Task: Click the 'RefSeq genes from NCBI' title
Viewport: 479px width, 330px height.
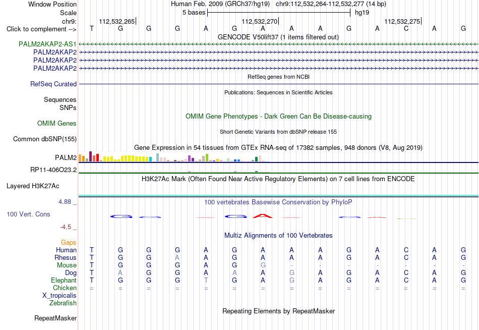Action: (x=279, y=77)
